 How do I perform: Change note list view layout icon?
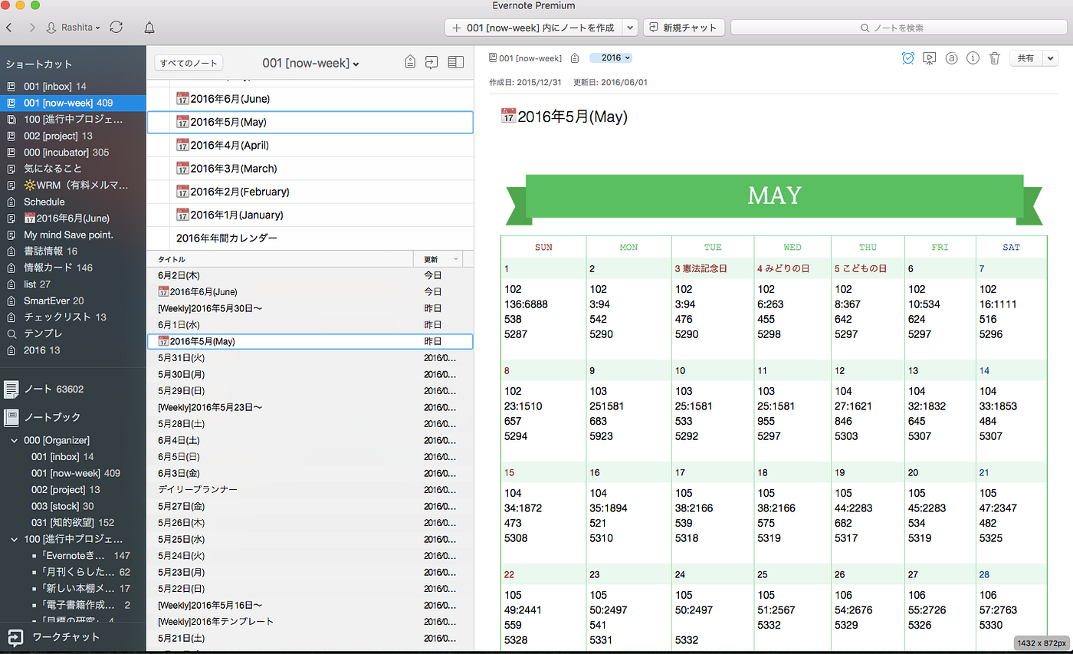(456, 63)
